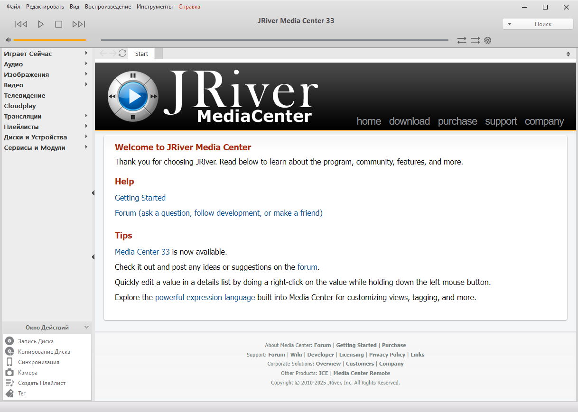Open the gear settings icon by shuffle
This screenshot has height=412, width=578.
coord(487,40)
